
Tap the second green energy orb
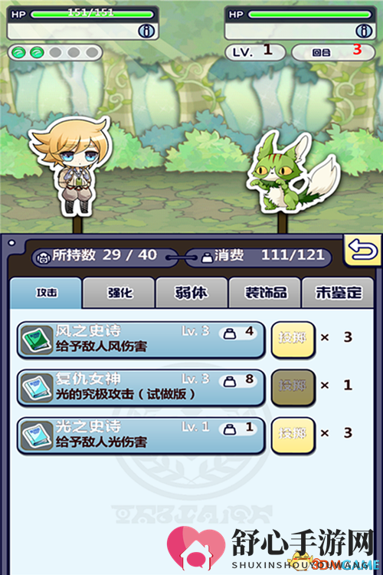coord(37,53)
